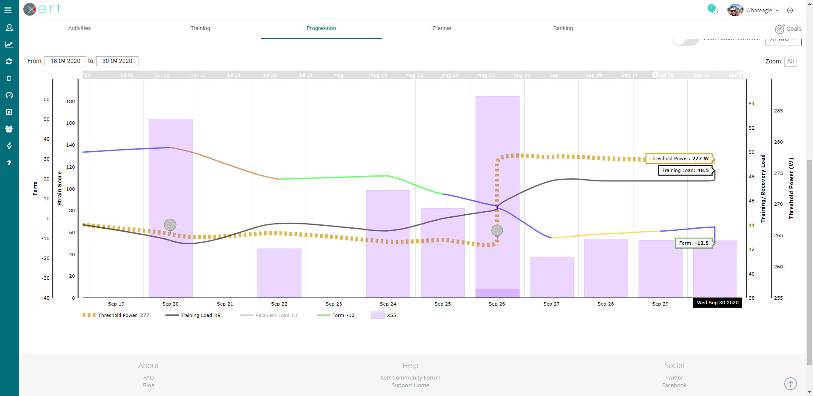Open the performance chart icon in sidebar
813x396 pixels.
(8, 44)
